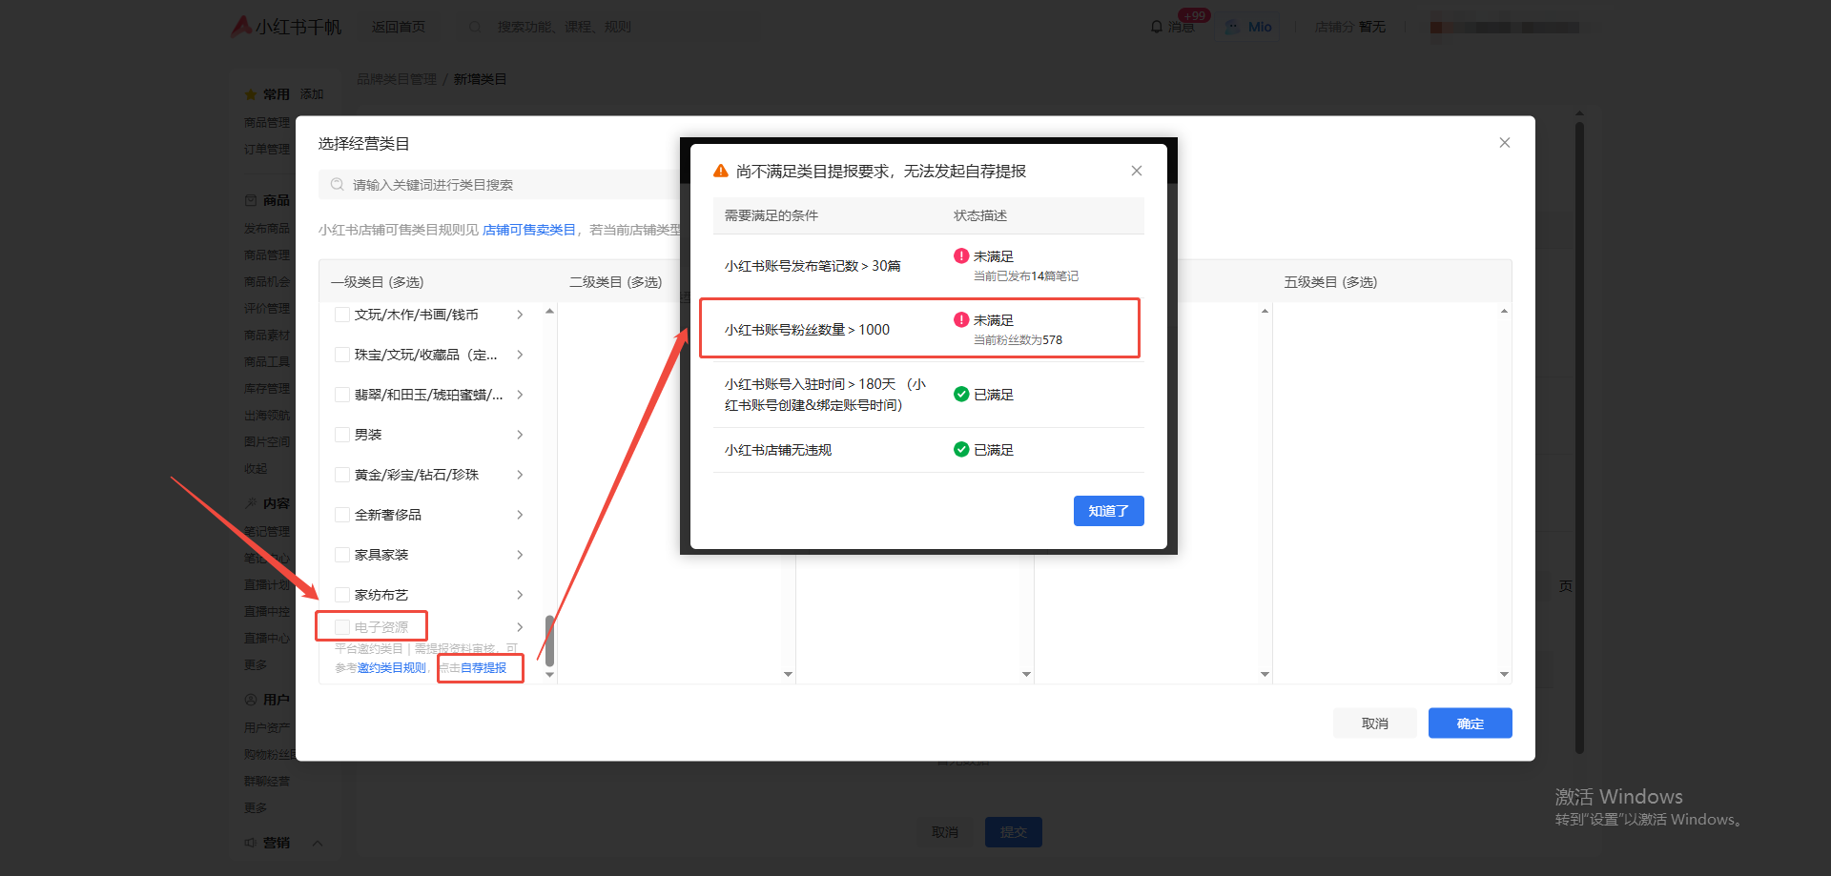Open the 邀约类目规则 link

click(x=391, y=668)
